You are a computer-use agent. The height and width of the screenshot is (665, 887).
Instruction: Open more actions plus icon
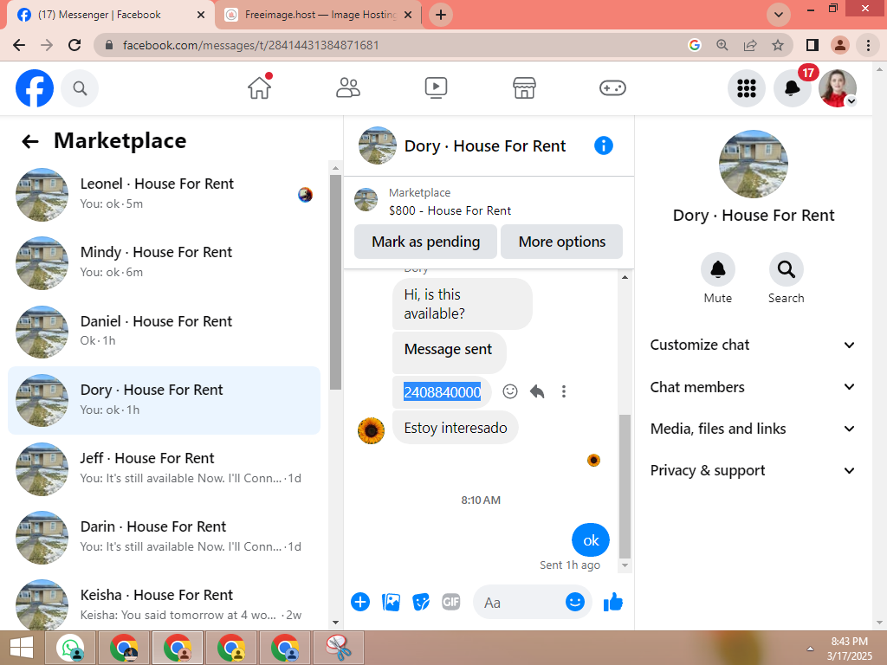tap(360, 603)
